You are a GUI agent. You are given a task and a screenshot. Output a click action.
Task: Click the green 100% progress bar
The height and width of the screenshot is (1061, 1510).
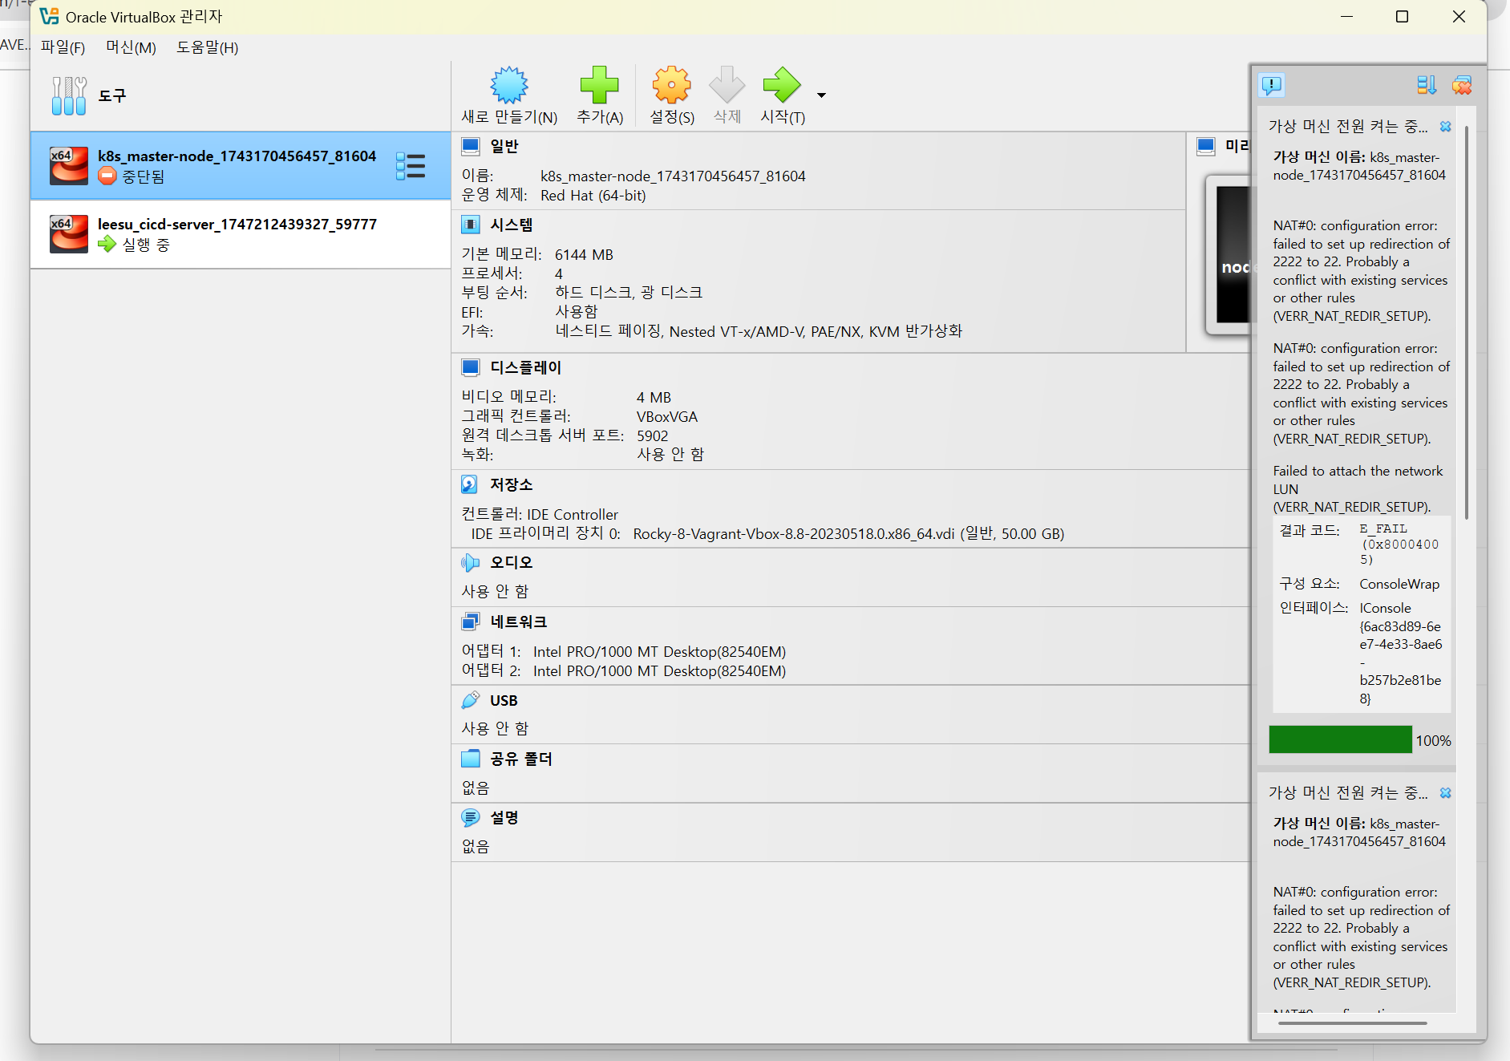point(1340,739)
